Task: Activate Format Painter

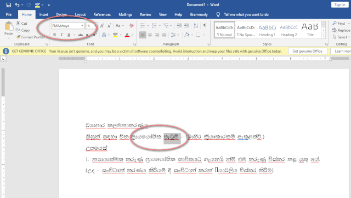Action: click(x=31, y=37)
